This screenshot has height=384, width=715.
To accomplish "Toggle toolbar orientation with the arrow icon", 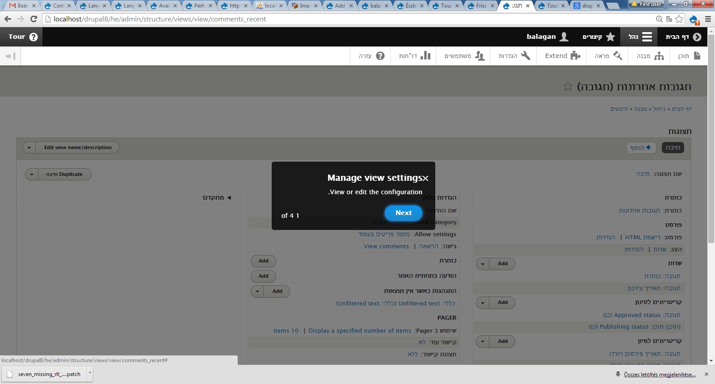I will [x=10, y=56].
